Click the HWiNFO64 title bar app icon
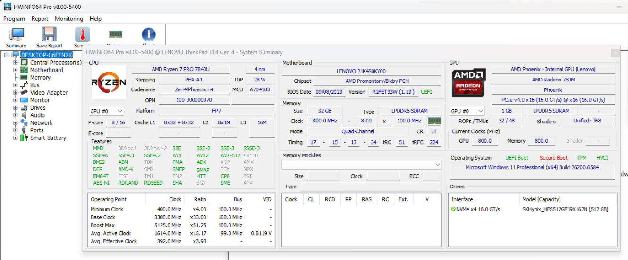 [7, 7]
